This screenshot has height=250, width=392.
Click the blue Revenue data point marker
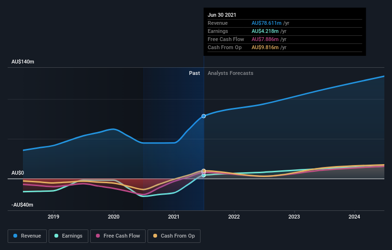pos(204,116)
